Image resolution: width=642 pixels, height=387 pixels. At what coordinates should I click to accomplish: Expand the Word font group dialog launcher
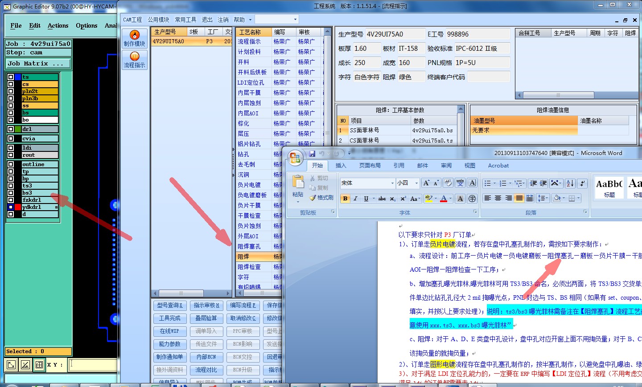475,212
